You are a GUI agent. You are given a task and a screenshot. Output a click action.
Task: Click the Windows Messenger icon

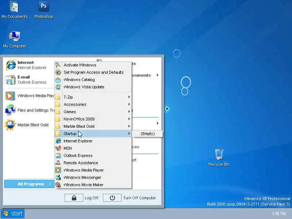[x=58, y=177]
